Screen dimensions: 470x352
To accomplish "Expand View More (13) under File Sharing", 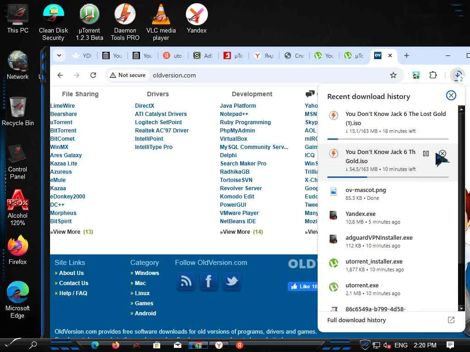I will tap(72, 231).
